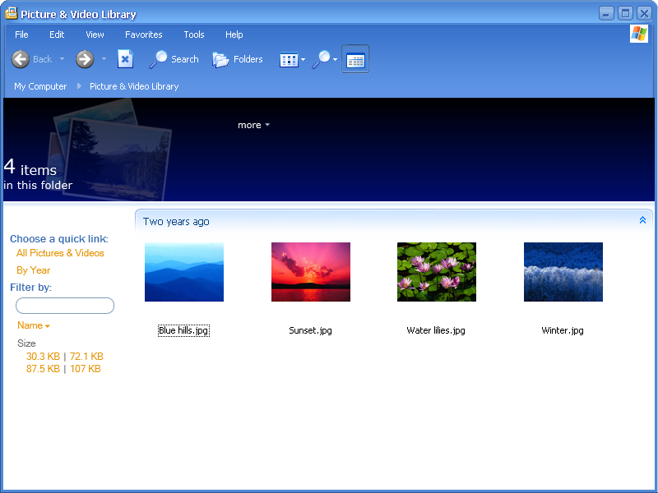This screenshot has width=658, height=493.
Task: Click the delete file icon with X
Action: click(125, 59)
